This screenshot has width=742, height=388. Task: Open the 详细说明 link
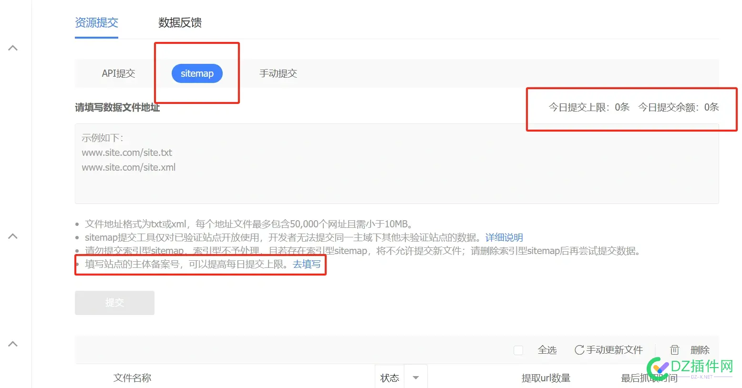pos(503,237)
